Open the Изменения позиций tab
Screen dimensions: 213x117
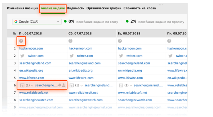(23, 8)
